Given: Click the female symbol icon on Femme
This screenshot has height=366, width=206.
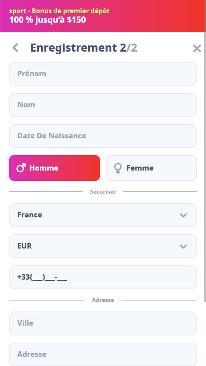Looking at the screenshot, I should [x=118, y=168].
